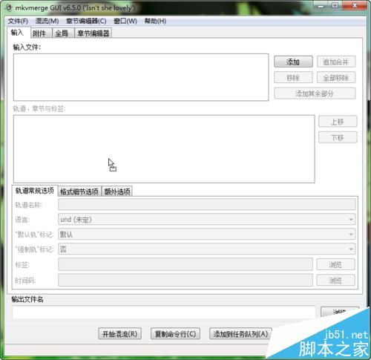Expand the 语言 dropdown showing und (未定)
The image size is (371, 360).
tap(207, 220)
